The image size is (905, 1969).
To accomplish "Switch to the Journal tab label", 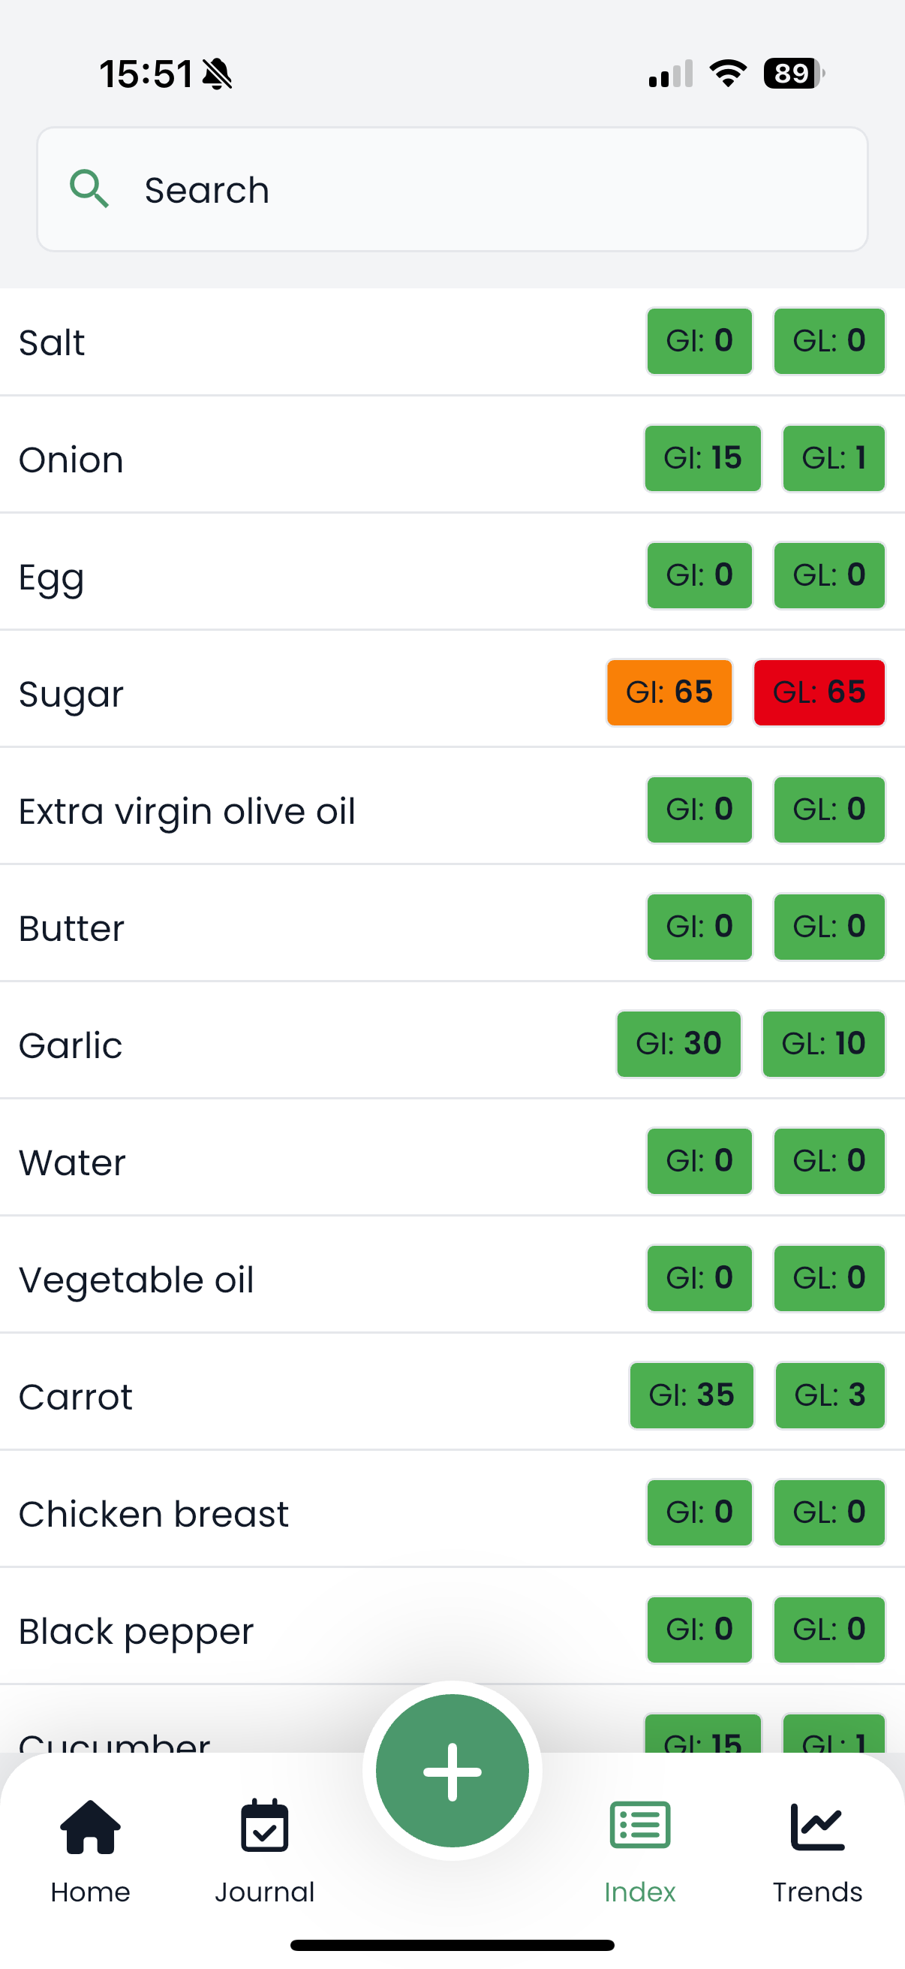I will 264,1892.
